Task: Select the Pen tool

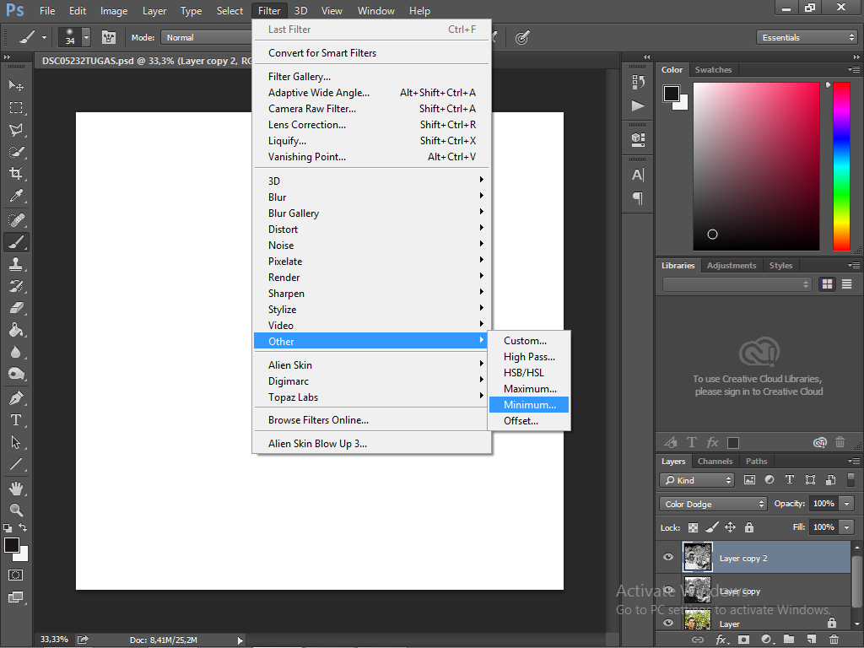Action: click(16, 398)
